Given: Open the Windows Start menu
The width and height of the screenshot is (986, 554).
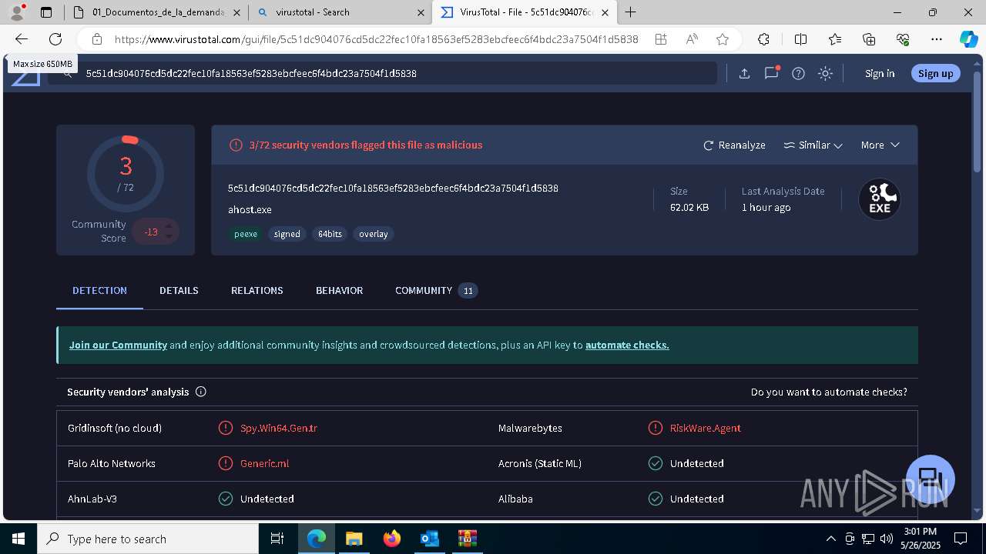Looking at the screenshot, I should click(18, 539).
